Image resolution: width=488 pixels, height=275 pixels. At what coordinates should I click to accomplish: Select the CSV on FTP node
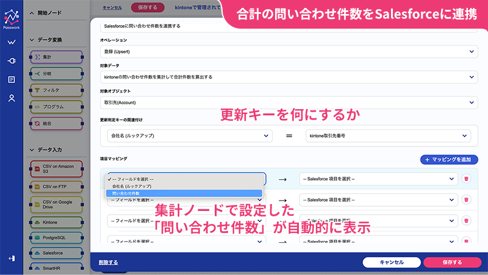(56, 187)
